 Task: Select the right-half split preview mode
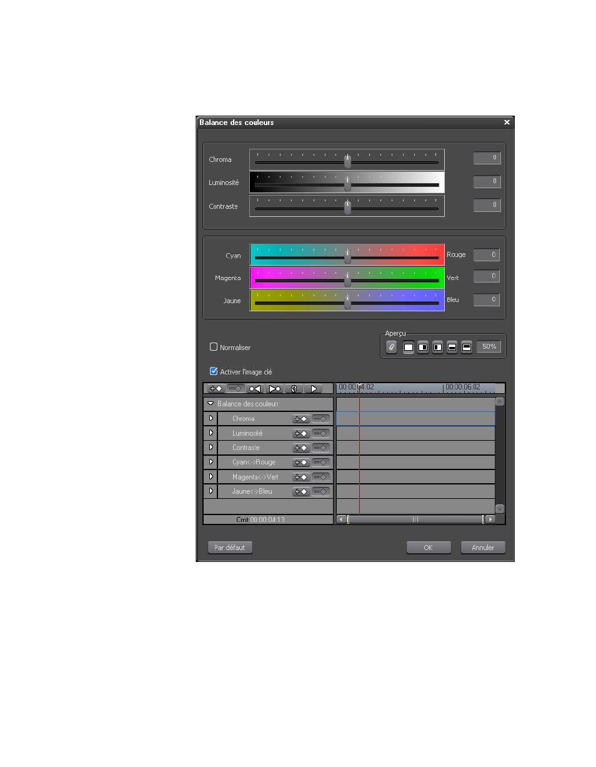click(423, 347)
